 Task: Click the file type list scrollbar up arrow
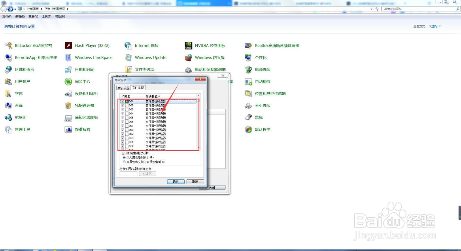pos(199,96)
